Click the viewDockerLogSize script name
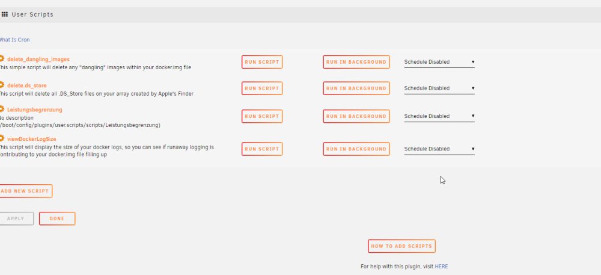The height and width of the screenshot is (275, 601). pyautogui.click(x=32, y=139)
